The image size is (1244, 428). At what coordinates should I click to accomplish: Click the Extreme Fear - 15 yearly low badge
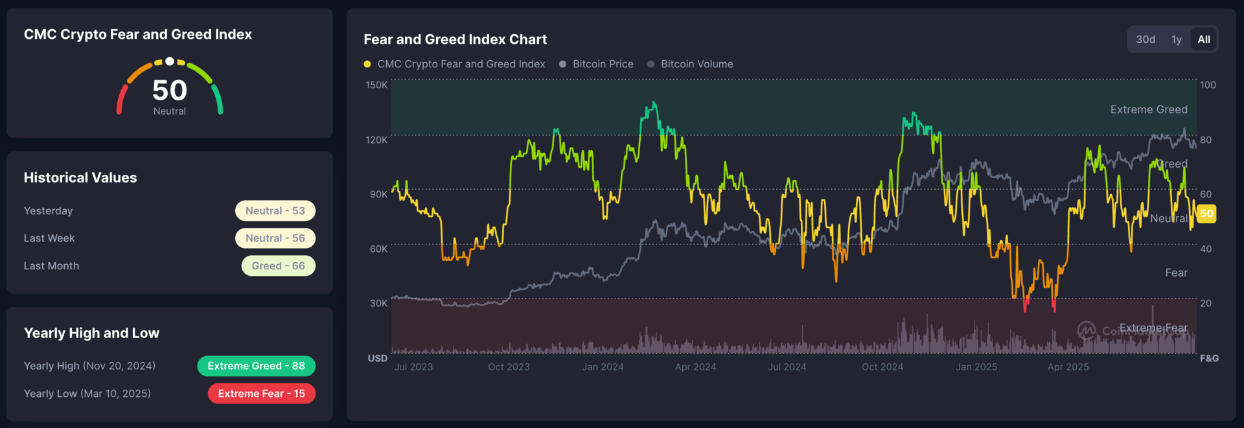point(262,394)
